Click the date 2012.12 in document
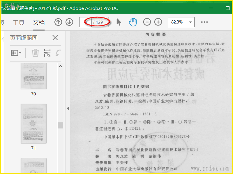 (x=102, y=108)
